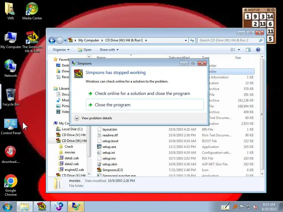Sort by the Size column header
Viewport: 283px width, 212px height.
pos(244,58)
